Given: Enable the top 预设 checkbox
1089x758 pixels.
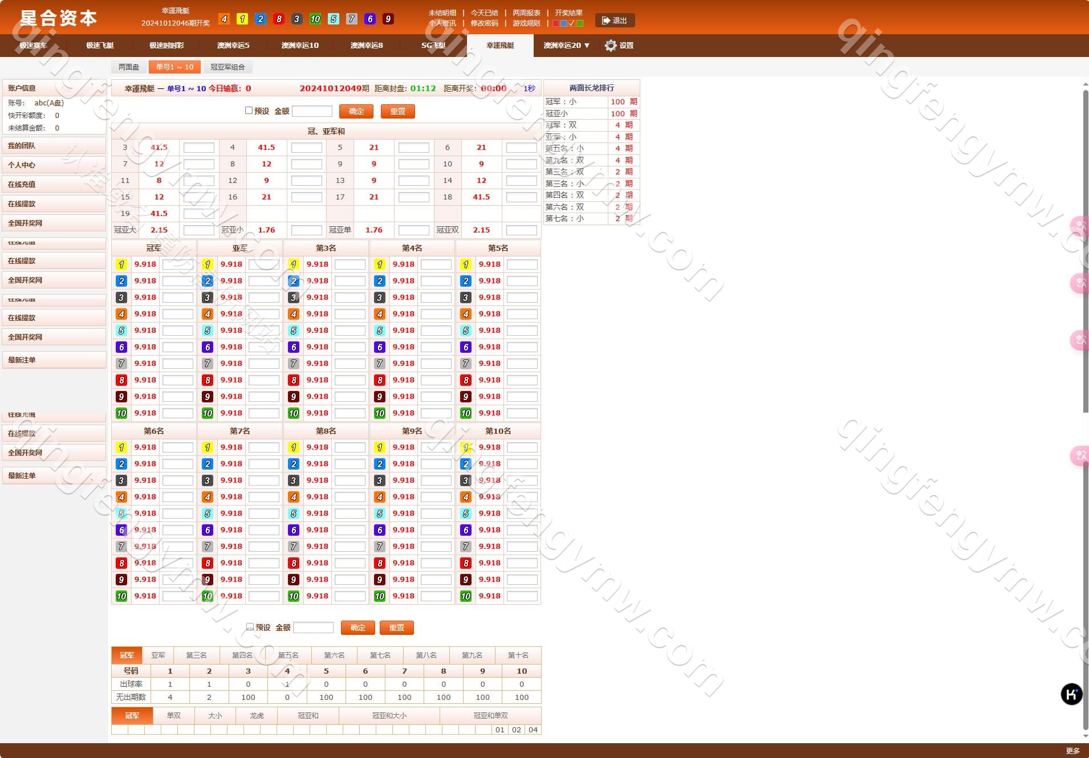Looking at the screenshot, I should (x=249, y=111).
